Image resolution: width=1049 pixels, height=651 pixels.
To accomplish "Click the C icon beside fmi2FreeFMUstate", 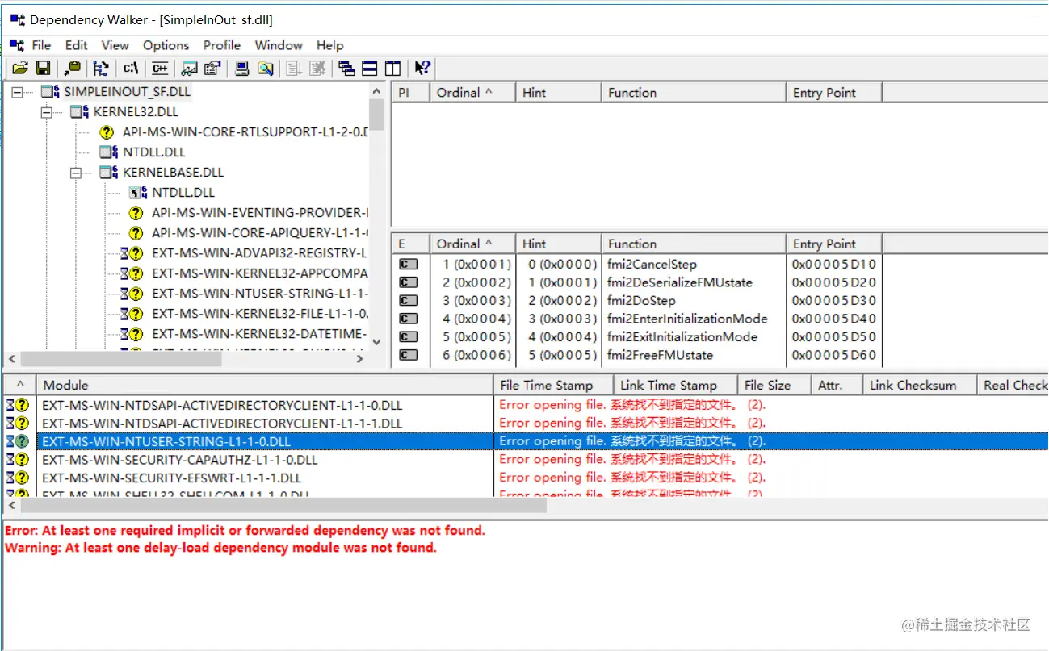I will coord(409,355).
